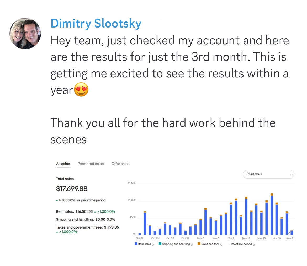Screen dimensions: 307x266
Task: Click the tallest bar in the sales chart
Action: (x=272, y=215)
